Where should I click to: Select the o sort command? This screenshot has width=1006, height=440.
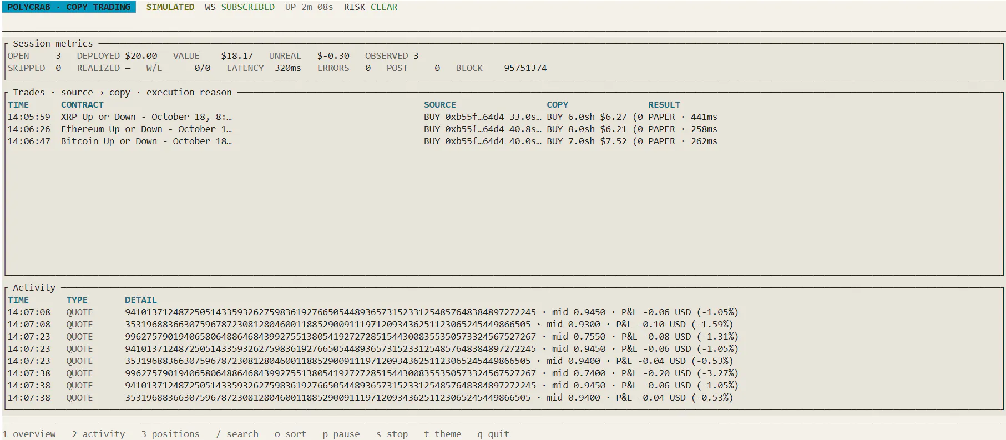(290, 434)
